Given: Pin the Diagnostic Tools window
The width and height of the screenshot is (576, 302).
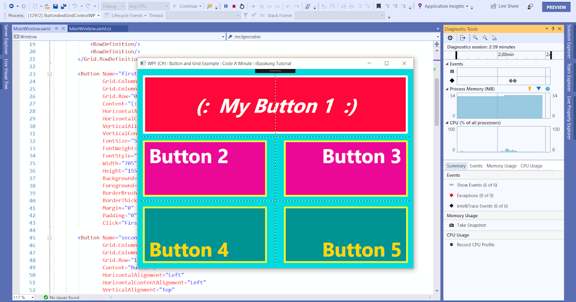Looking at the screenshot, I should point(553,28).
